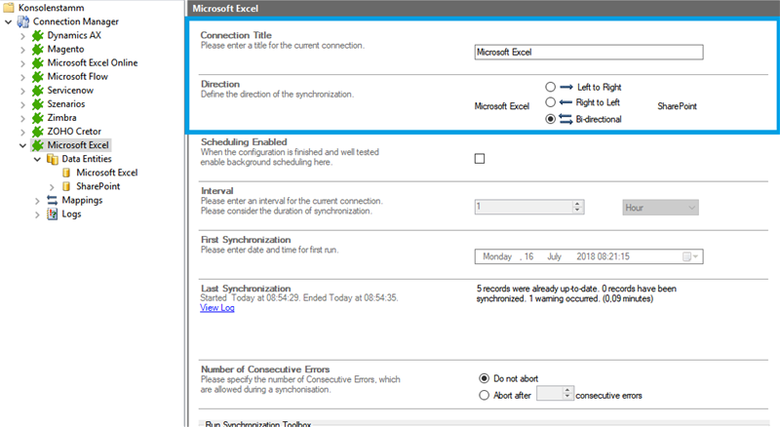
Task: Expand the Microsoft Flow tree node
Action: pos(23,76)
